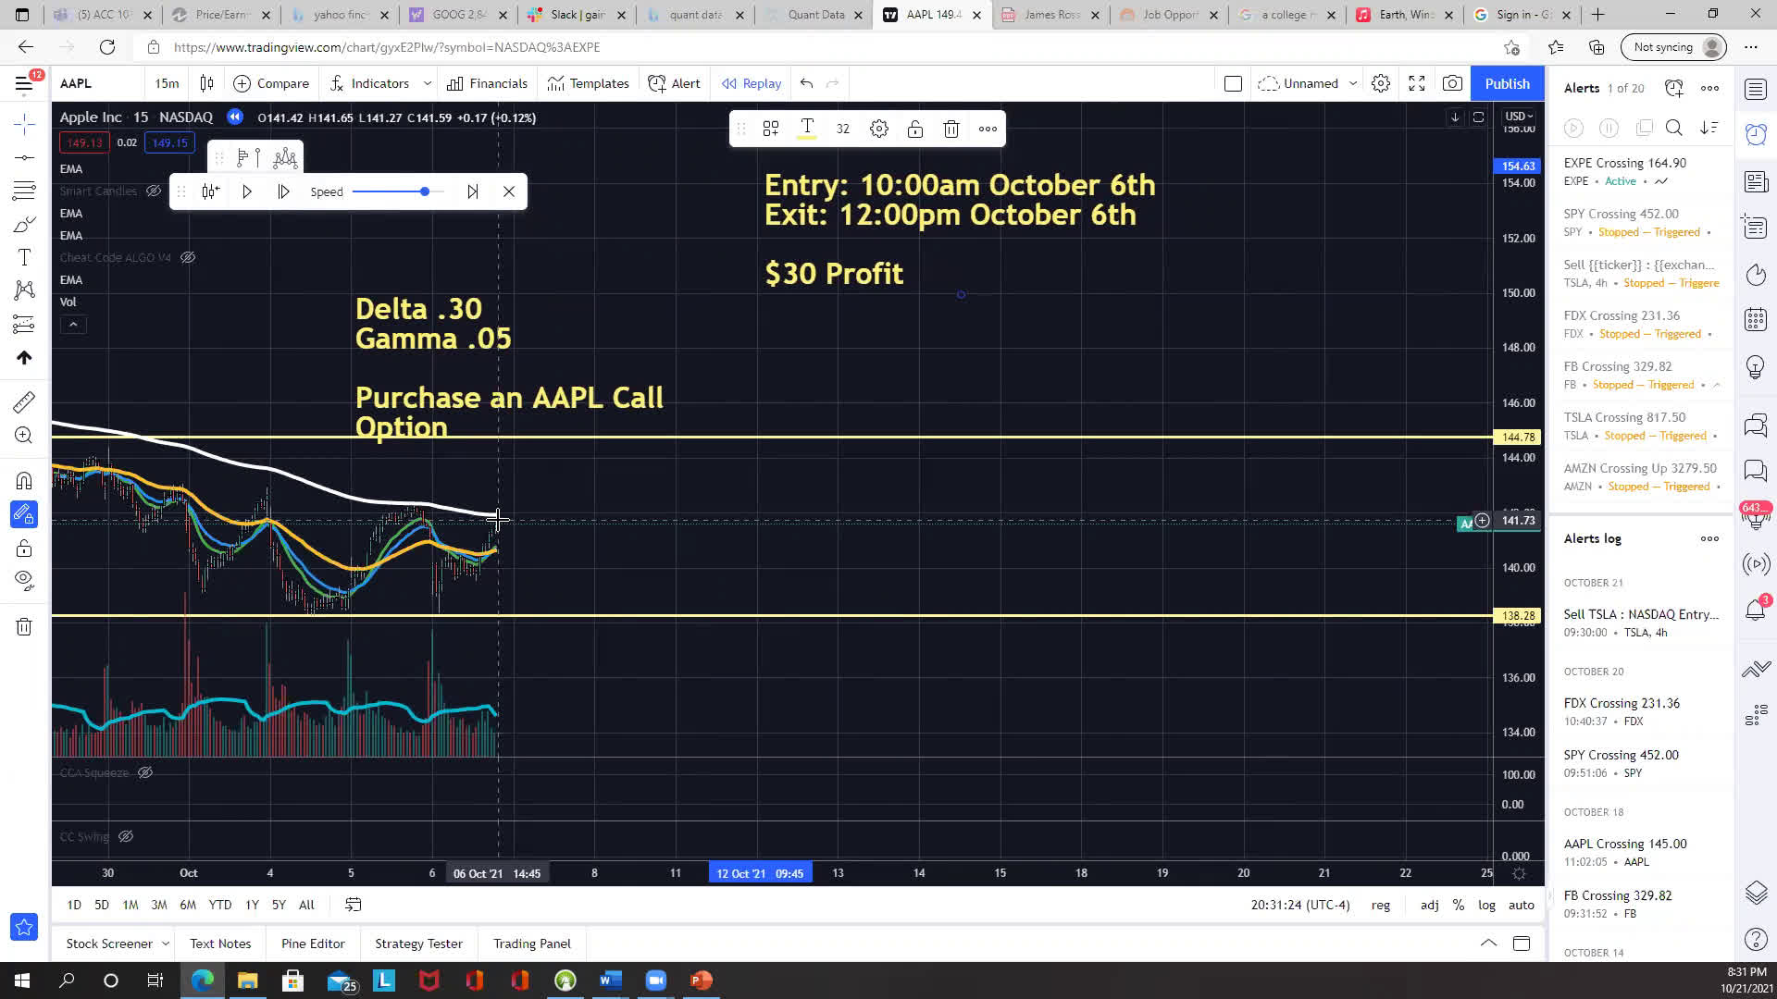The width and height of the screenshot is (1777, 999).
Task: Select the YTD range option
Action: (x=220, y=905)
